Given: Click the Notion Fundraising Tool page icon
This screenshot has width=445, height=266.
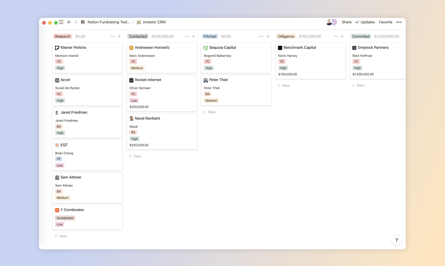Looking at the screenshot, I should coord(83,22).
